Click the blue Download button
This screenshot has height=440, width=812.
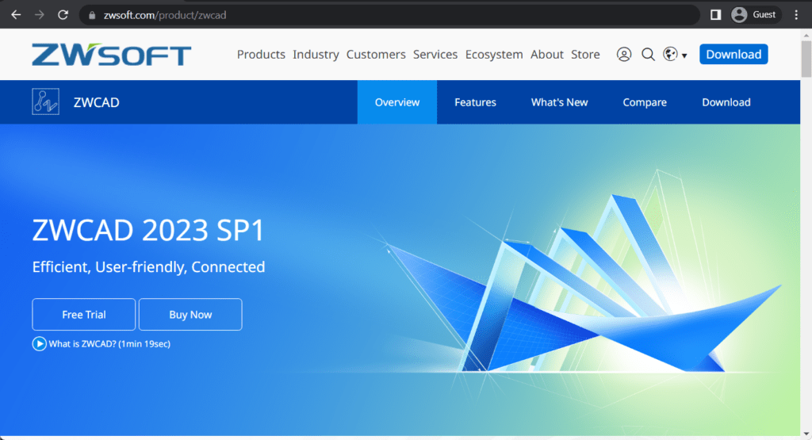coord(733,55)
